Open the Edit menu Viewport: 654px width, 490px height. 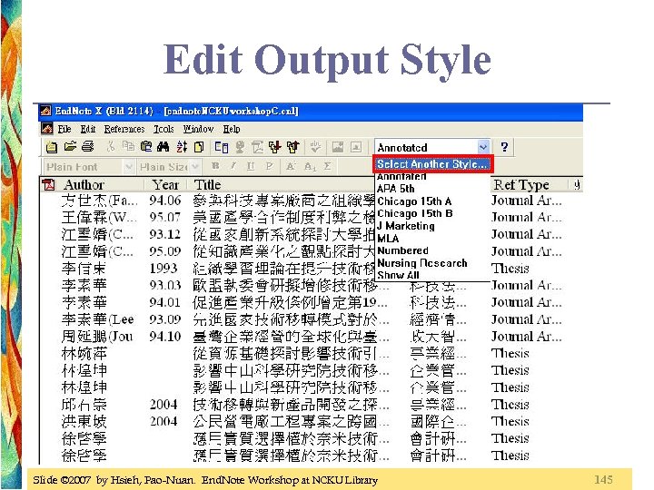click(x=87, y=129)
